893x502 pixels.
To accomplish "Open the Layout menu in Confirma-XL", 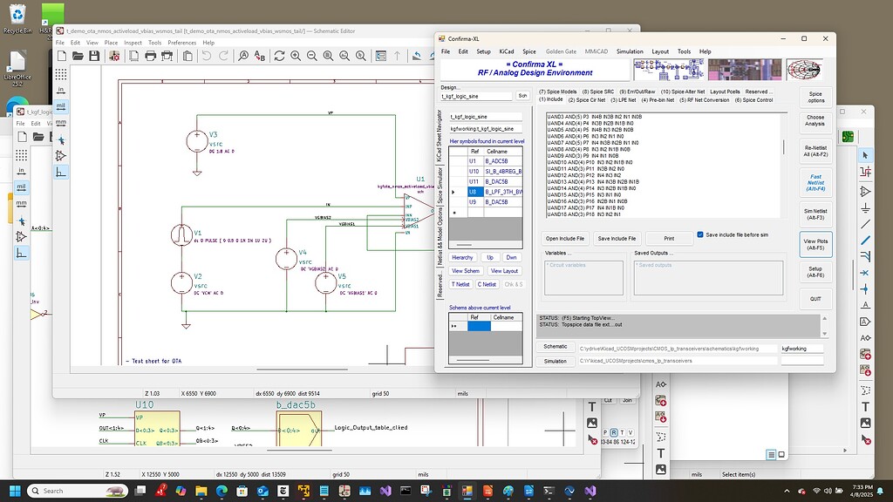I will [660, 51].
